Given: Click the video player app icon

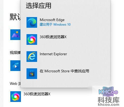Looking at the screenshot, I should click(15, 66).
